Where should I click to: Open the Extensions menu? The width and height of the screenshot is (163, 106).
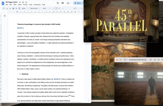(x=37, y=5)
